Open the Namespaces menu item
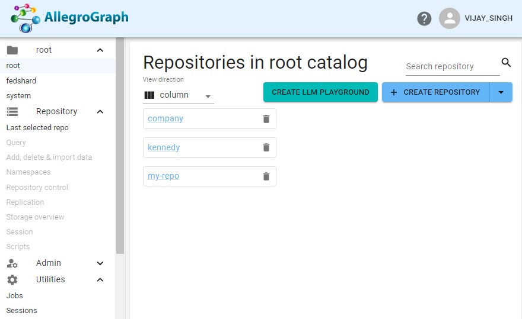 click(28, 172)
